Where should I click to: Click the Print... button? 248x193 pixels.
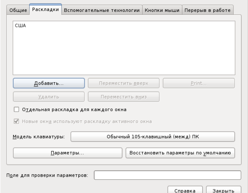tap(199, 83)
